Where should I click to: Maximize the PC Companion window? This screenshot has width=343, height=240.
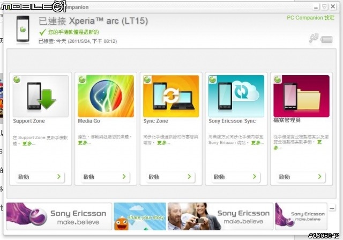coord(324,7)
